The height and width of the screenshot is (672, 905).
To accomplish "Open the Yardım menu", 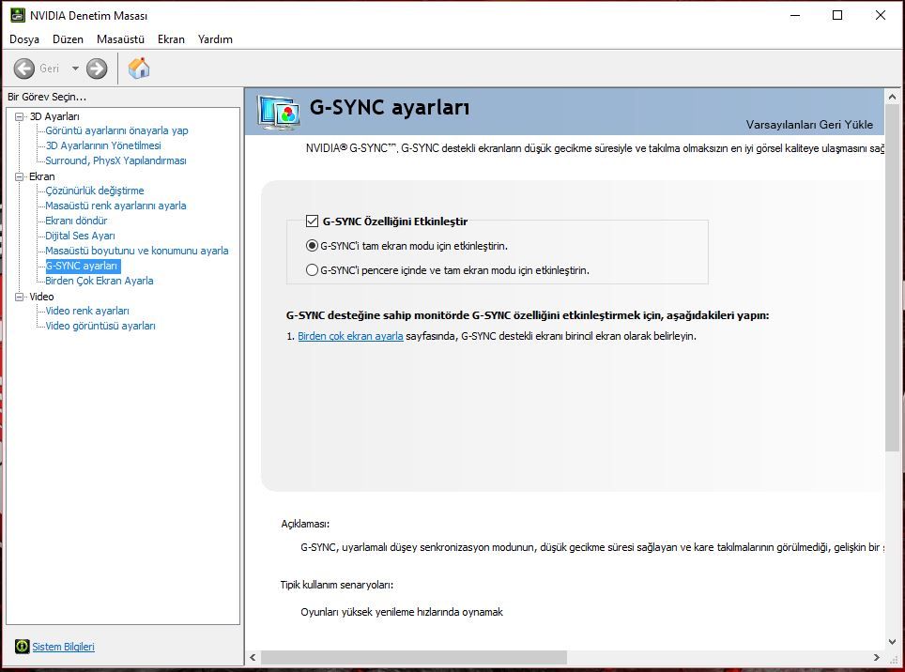I will pyautogui.click(x=215, y=39).
